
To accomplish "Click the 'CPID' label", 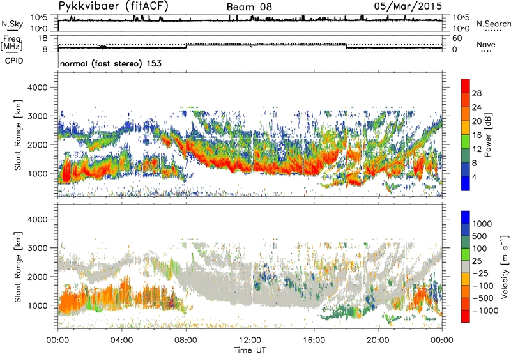I will (x=14, y=61).
